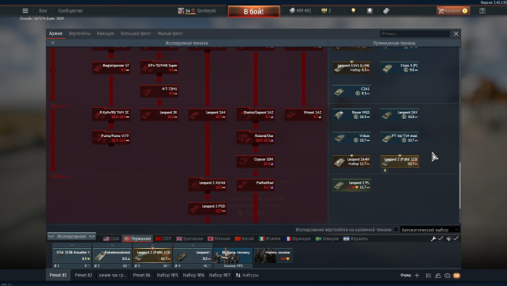Image resolution: width=507 pixels, height=286 pixels.
Task: Click the tech tree vertical scrollbar
Action: [459, 185]
